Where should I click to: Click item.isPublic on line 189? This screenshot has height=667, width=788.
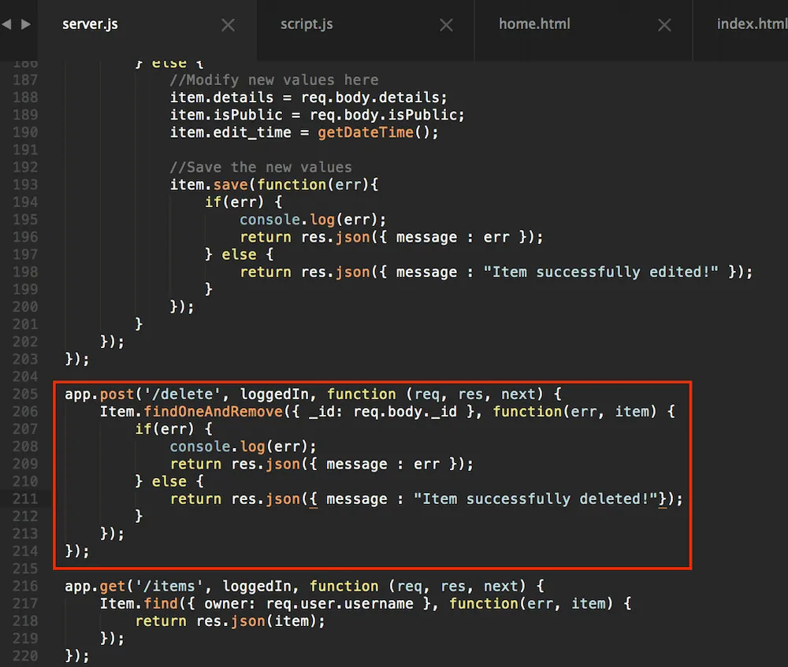click(226, 115)
